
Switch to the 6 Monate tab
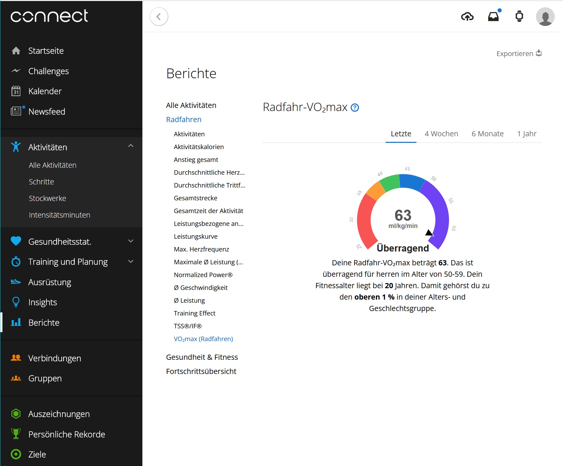[x=487, y=134]
